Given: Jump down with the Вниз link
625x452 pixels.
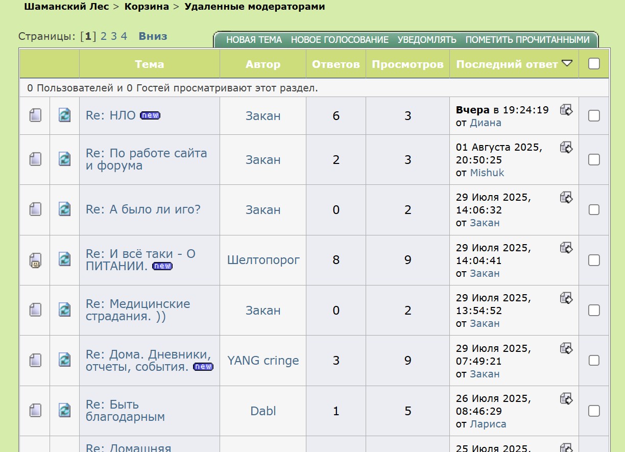Looking at the screenshot, I should 153,36.
